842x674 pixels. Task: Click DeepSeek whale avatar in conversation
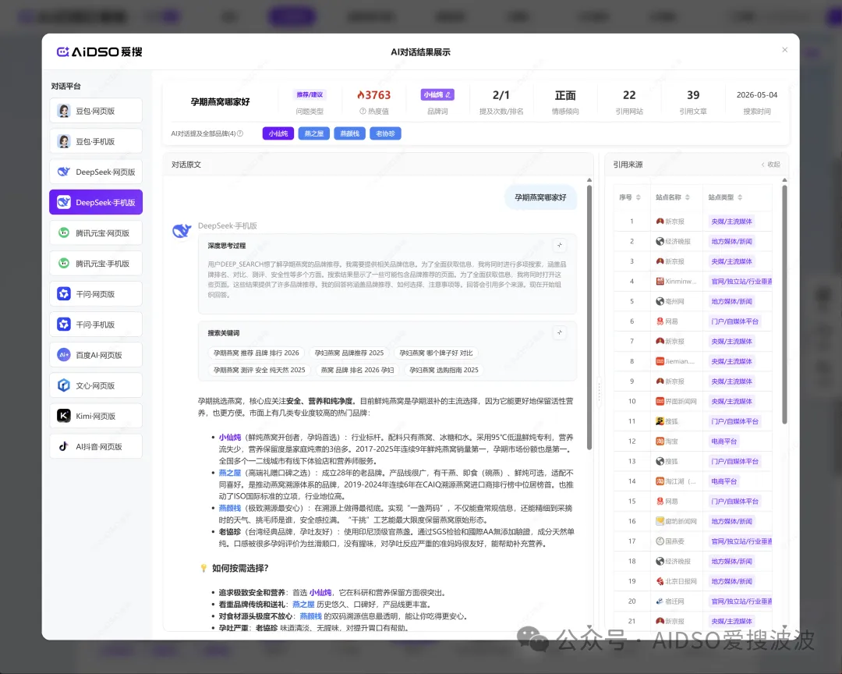pos(182,231)
